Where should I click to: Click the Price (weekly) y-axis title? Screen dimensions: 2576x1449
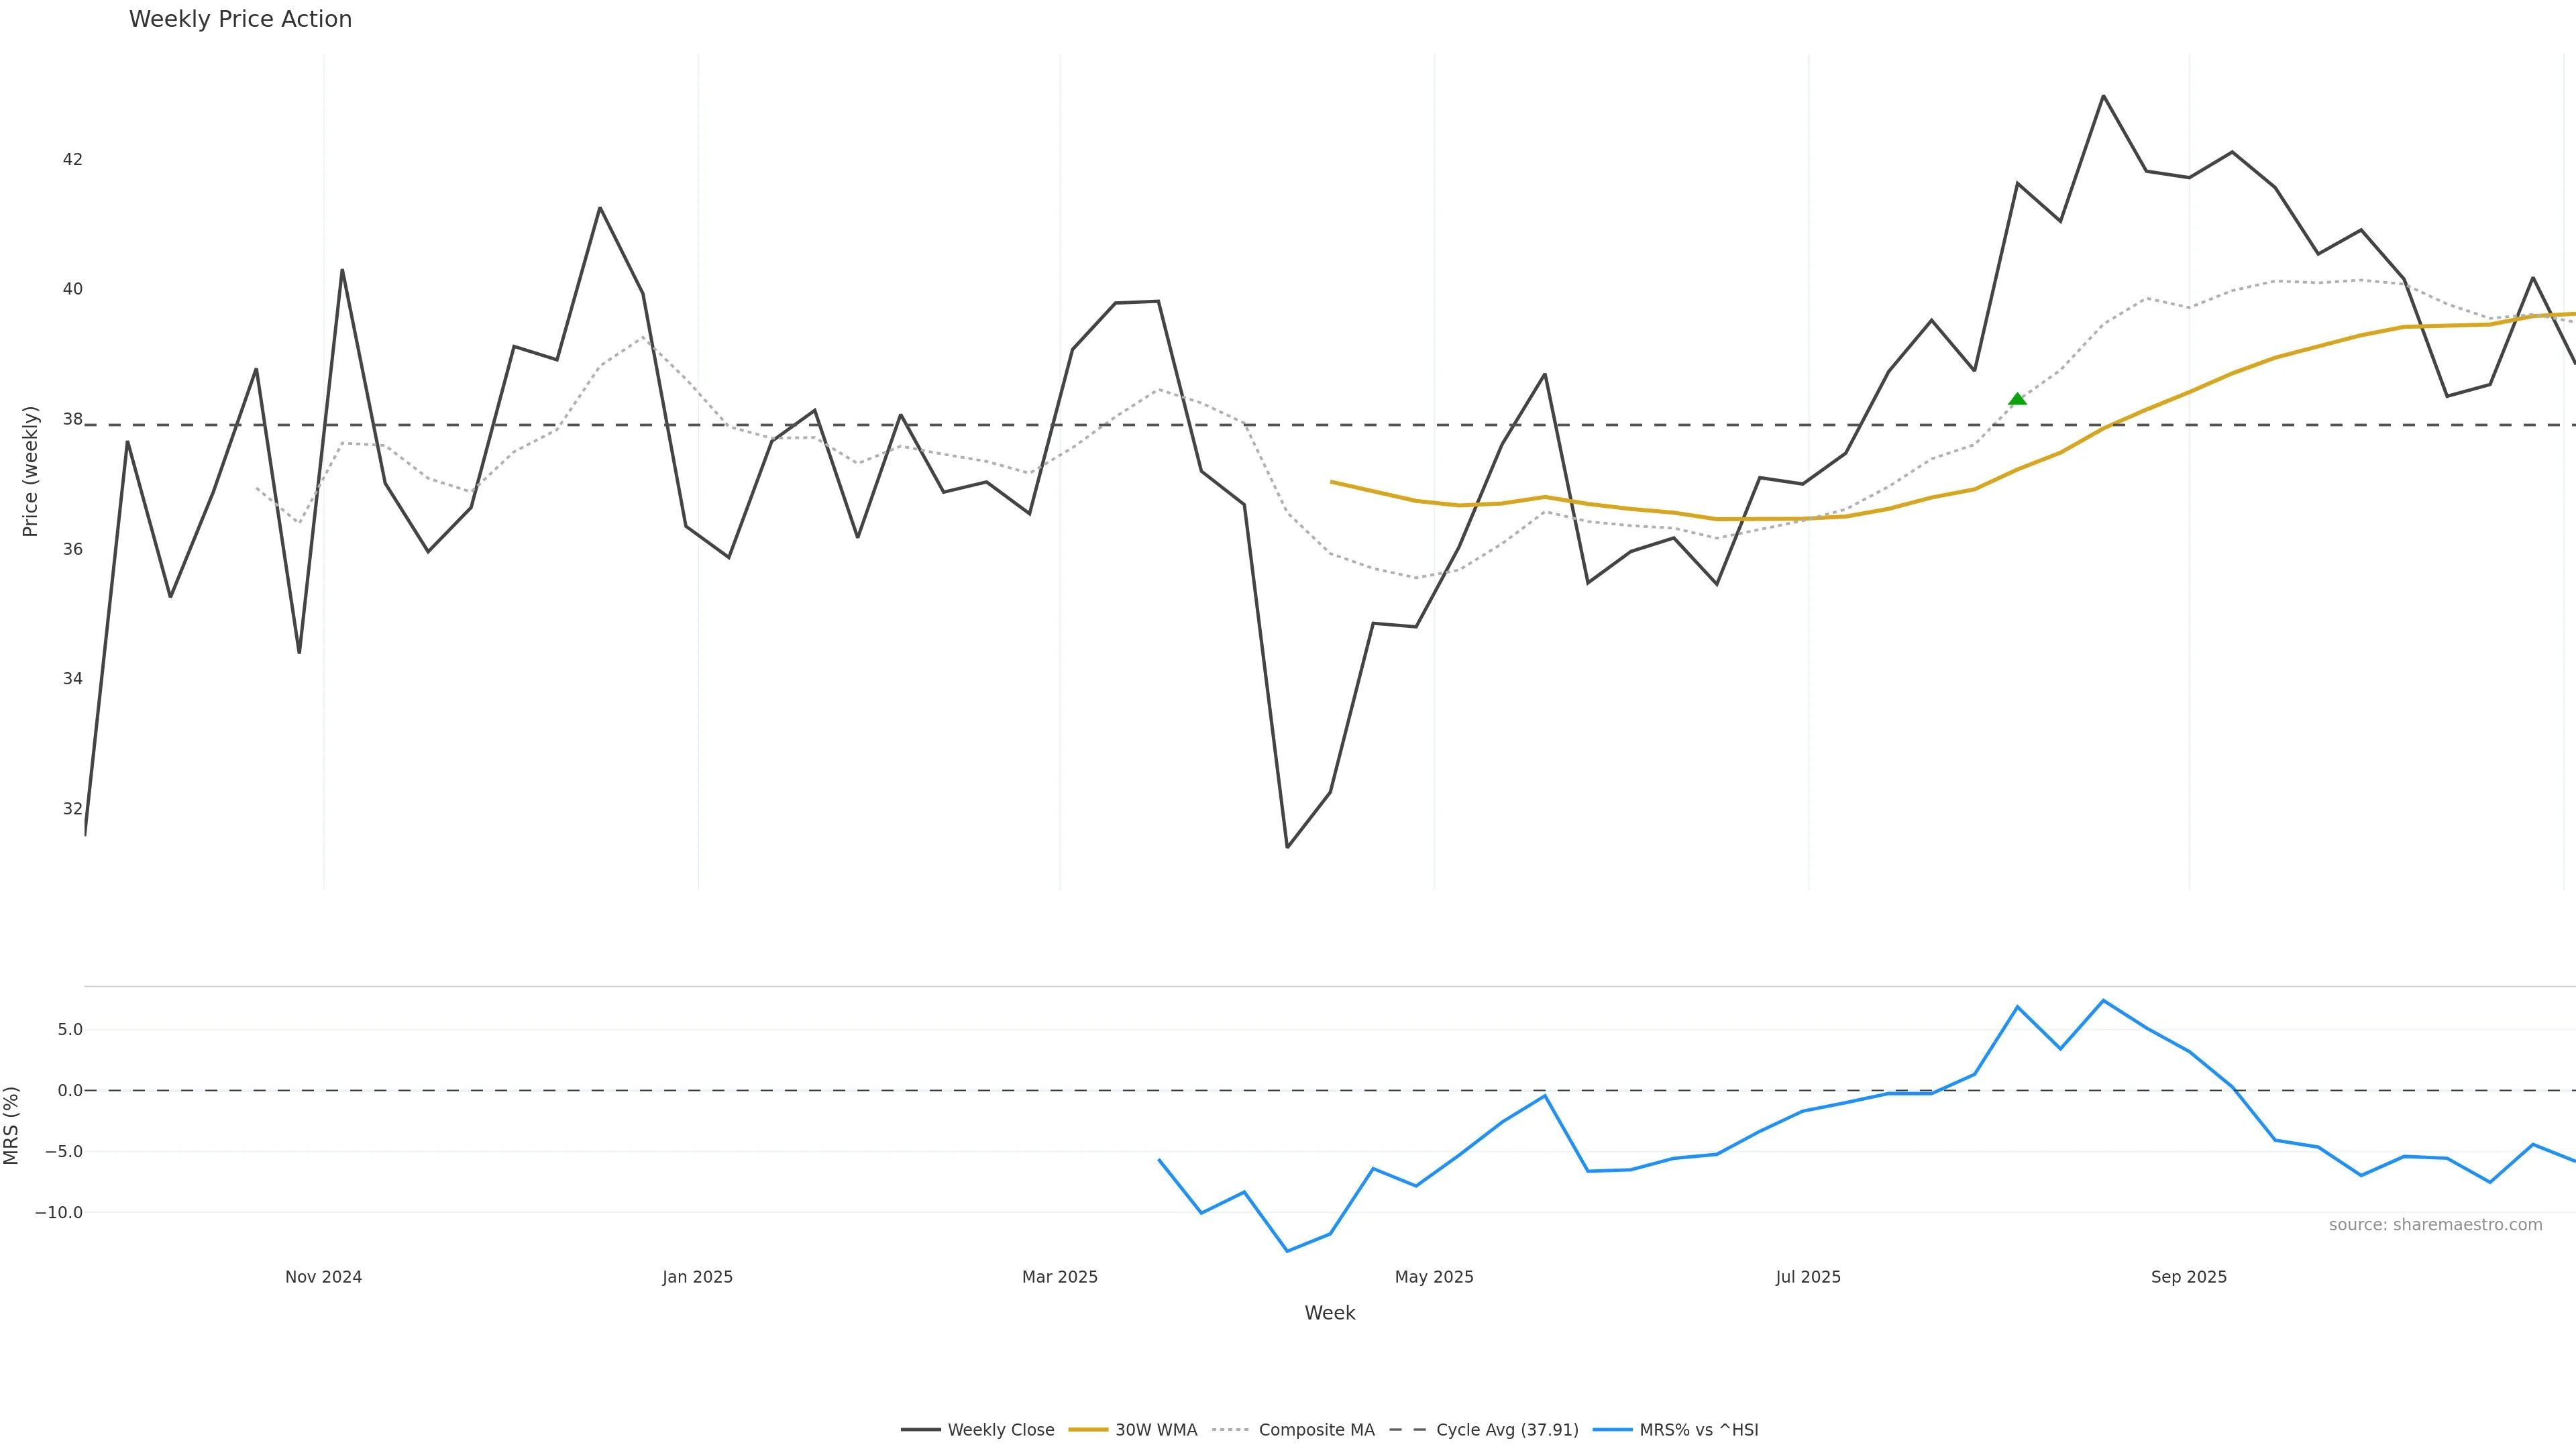(x=30, y=471)
